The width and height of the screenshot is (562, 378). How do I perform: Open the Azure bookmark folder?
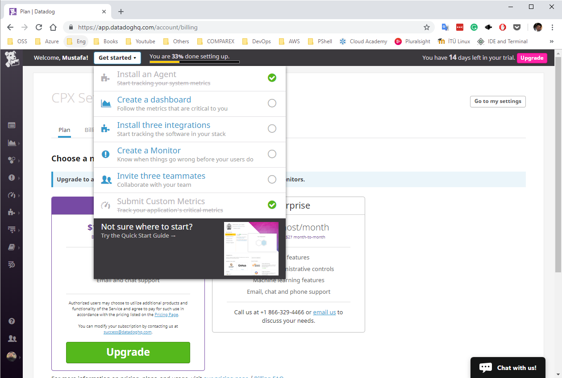point(47,41)
